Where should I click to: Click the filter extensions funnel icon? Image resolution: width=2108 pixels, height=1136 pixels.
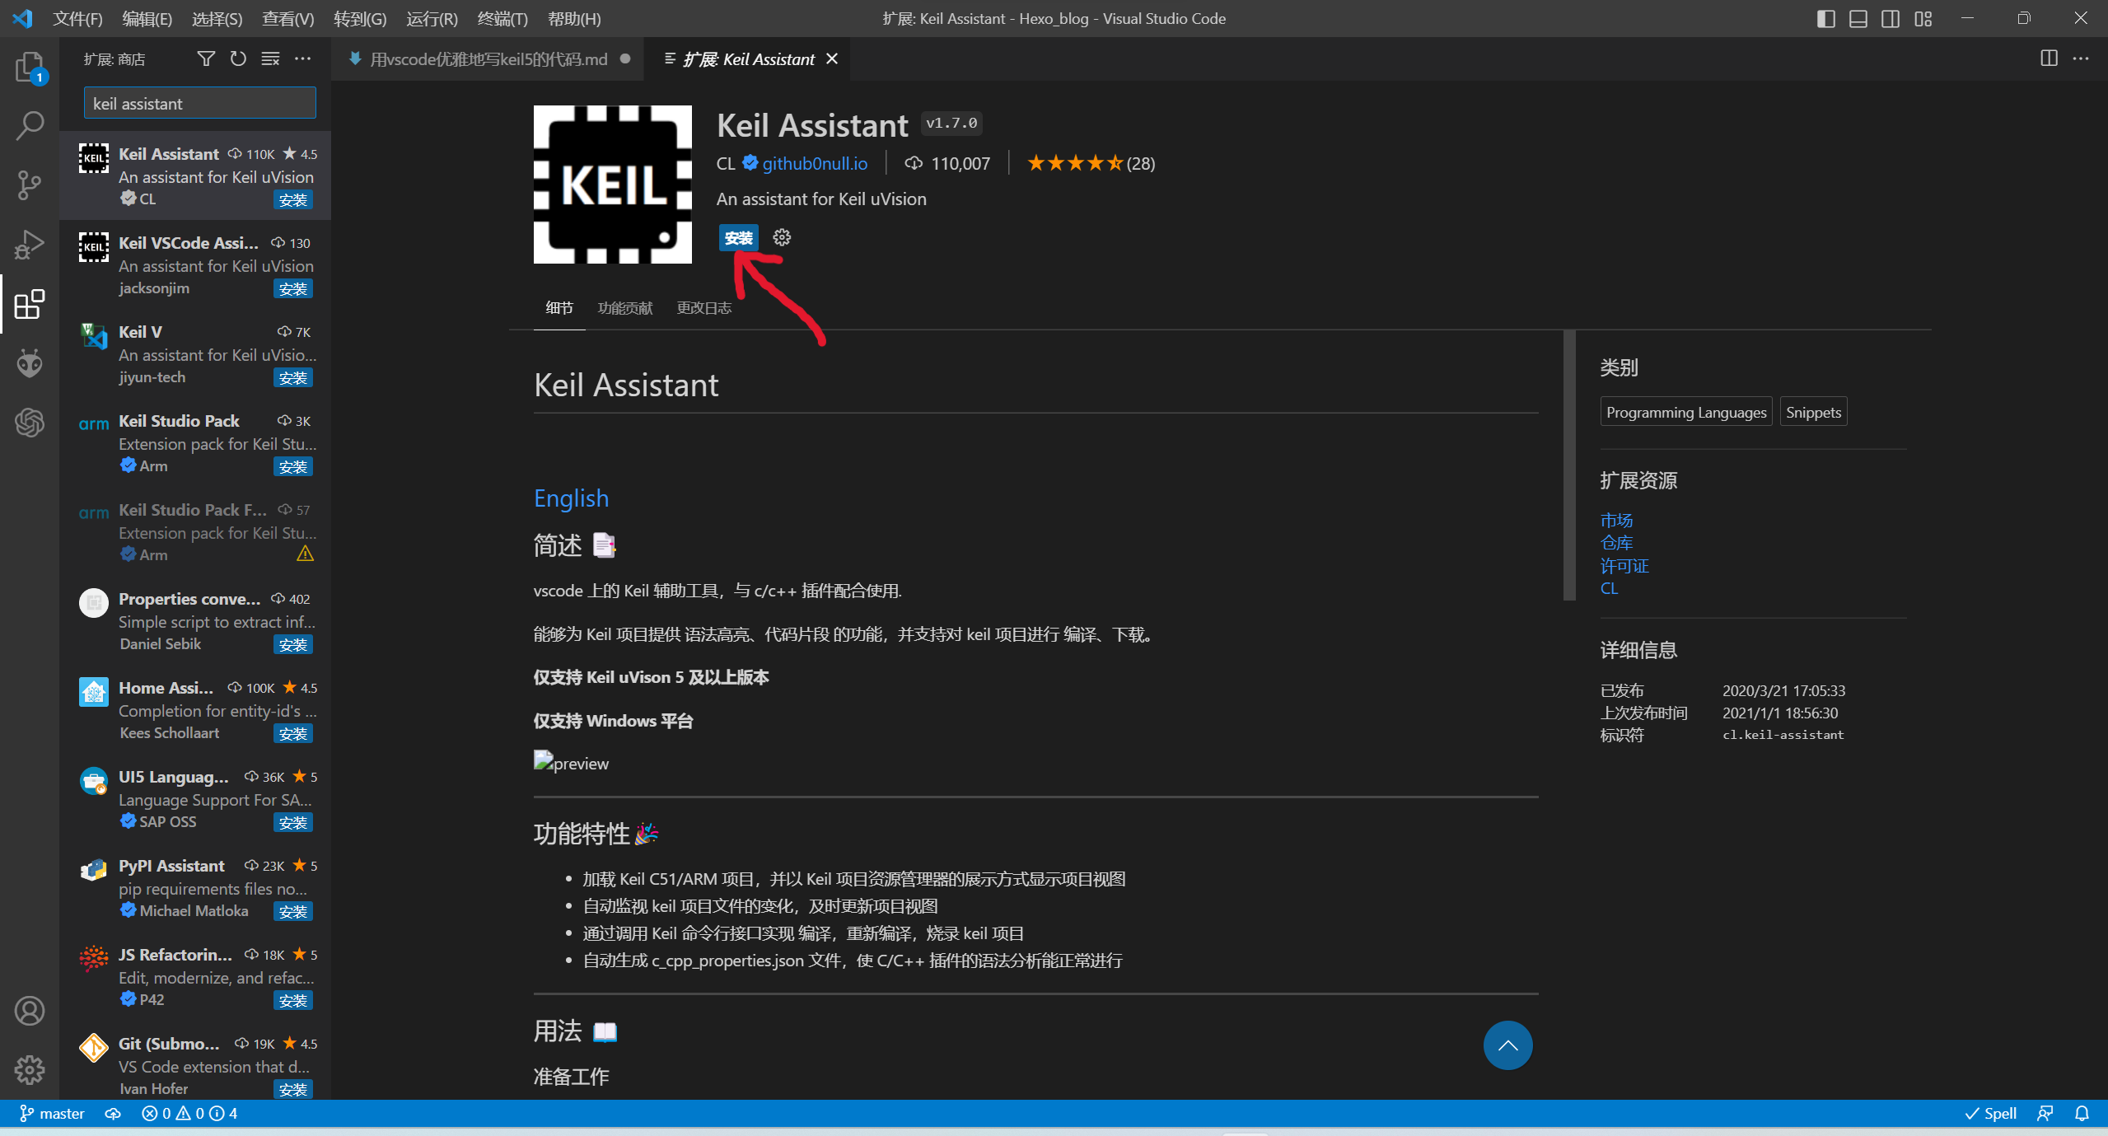206,58
